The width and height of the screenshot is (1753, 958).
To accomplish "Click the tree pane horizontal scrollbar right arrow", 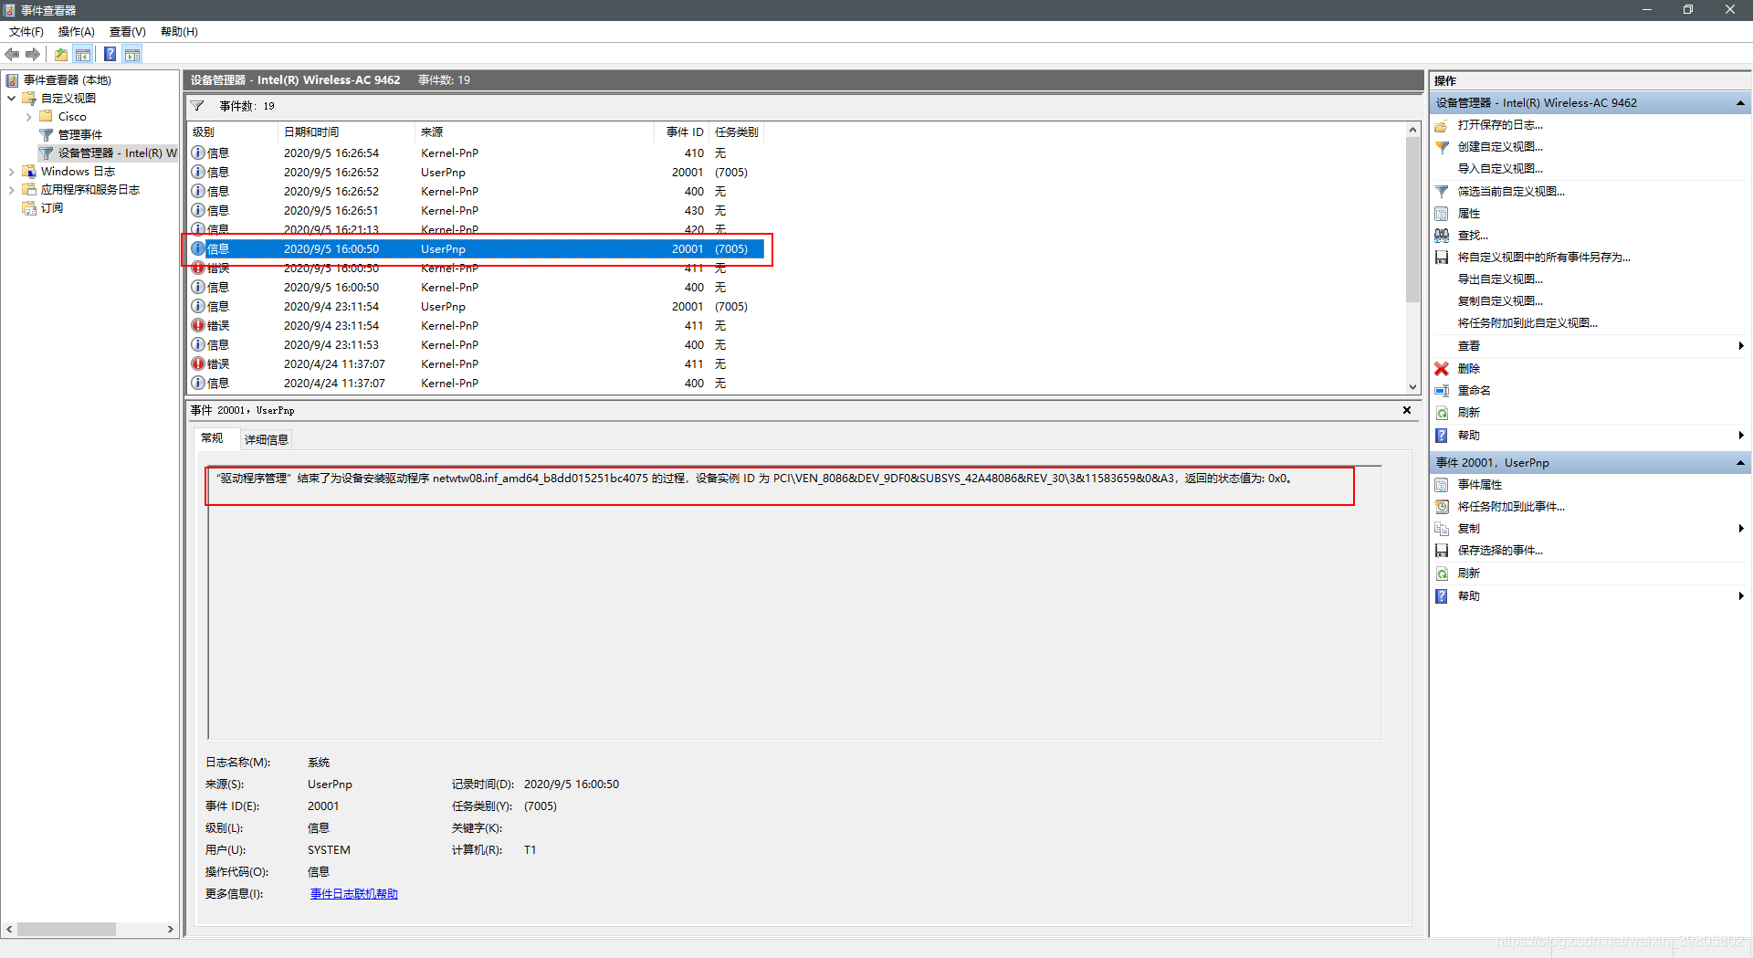I will tap(171, 930).
